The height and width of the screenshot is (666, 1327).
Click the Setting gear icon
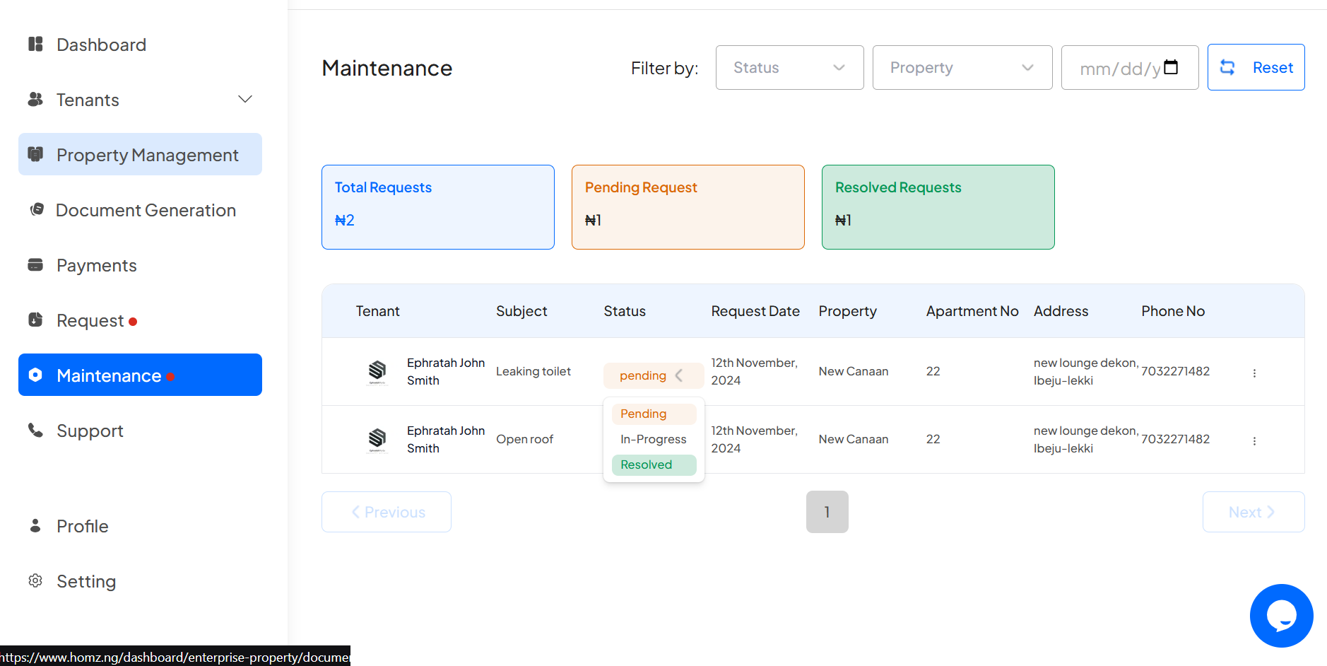pos(35,580)
